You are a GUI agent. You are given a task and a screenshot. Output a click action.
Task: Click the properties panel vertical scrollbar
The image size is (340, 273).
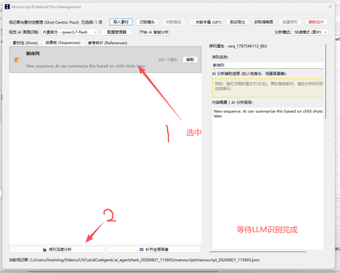(326, 82)
